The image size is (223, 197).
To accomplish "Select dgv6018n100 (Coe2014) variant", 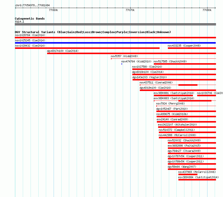I will click(x=148, y=72).
